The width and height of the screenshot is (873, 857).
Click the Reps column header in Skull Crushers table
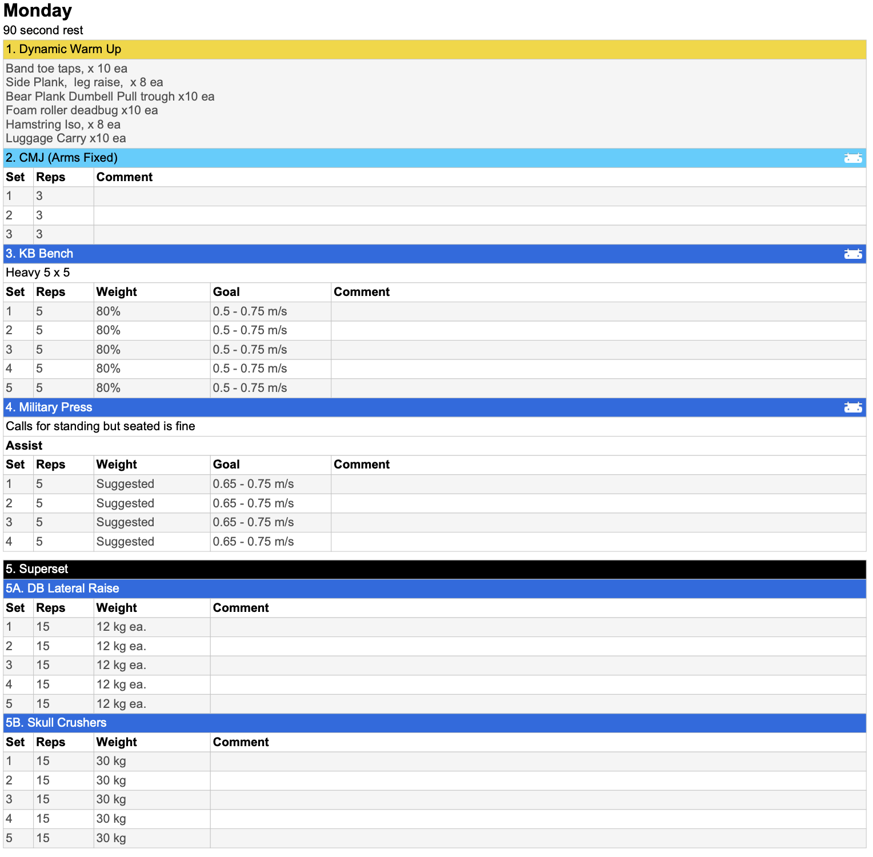(x=51, y=742)
